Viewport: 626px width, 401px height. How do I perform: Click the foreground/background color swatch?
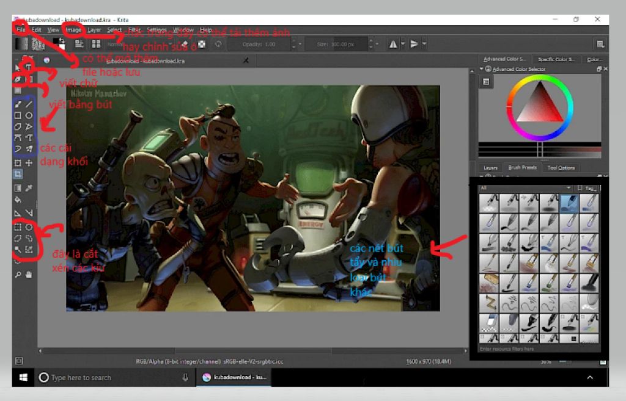point(59,43)
